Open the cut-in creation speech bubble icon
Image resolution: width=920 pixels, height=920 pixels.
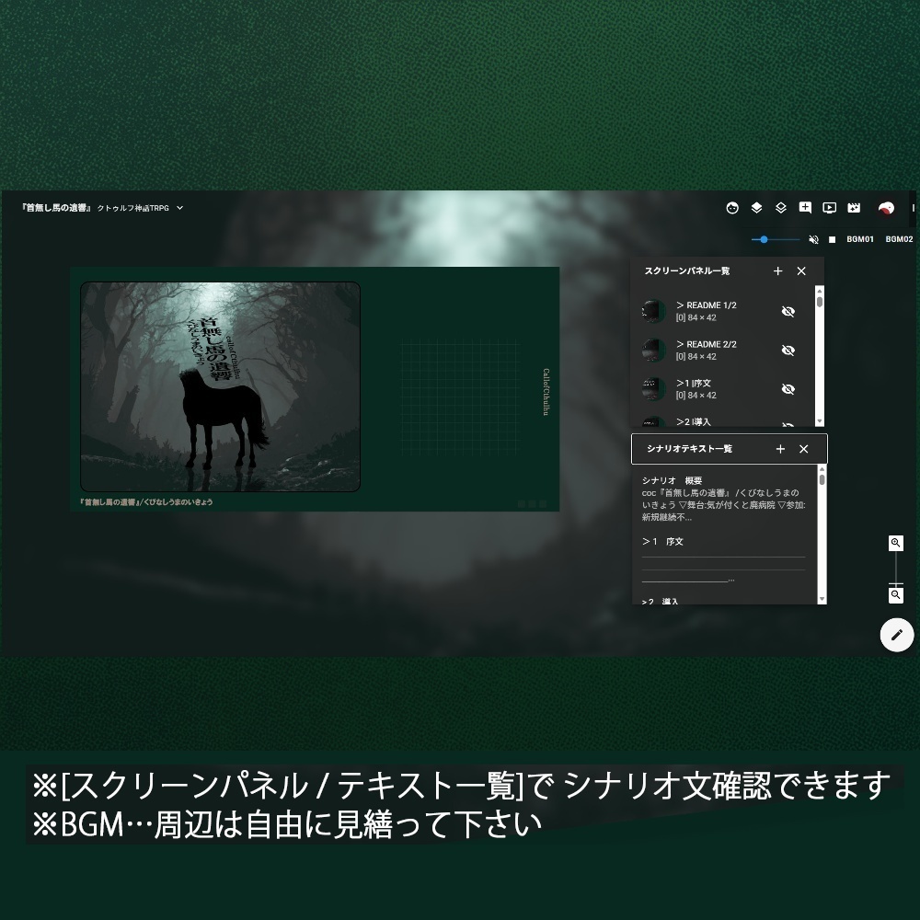805,208
